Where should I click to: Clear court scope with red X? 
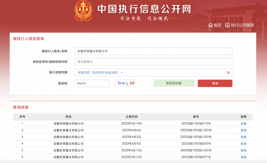tap(228, 73)
